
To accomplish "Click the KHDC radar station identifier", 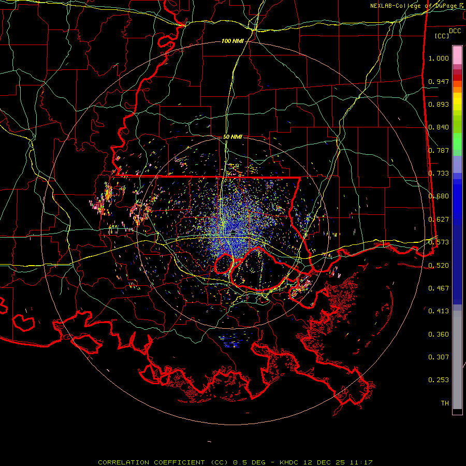I will pos(290,462).
